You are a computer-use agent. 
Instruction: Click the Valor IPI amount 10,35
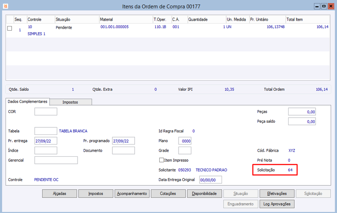coord(229,89)
